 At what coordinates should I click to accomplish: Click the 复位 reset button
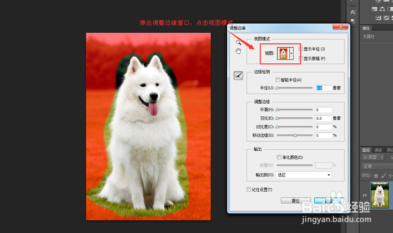coord(296,201)
